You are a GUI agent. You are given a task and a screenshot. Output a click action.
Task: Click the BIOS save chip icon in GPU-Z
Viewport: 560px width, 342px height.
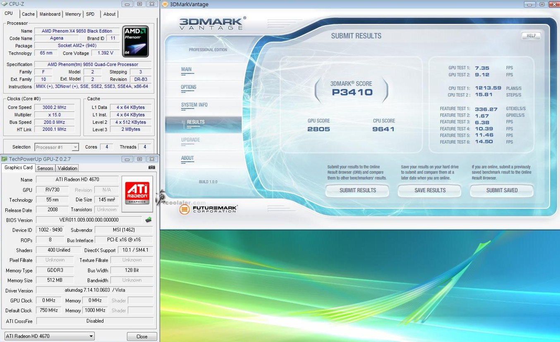pos(148,220)
